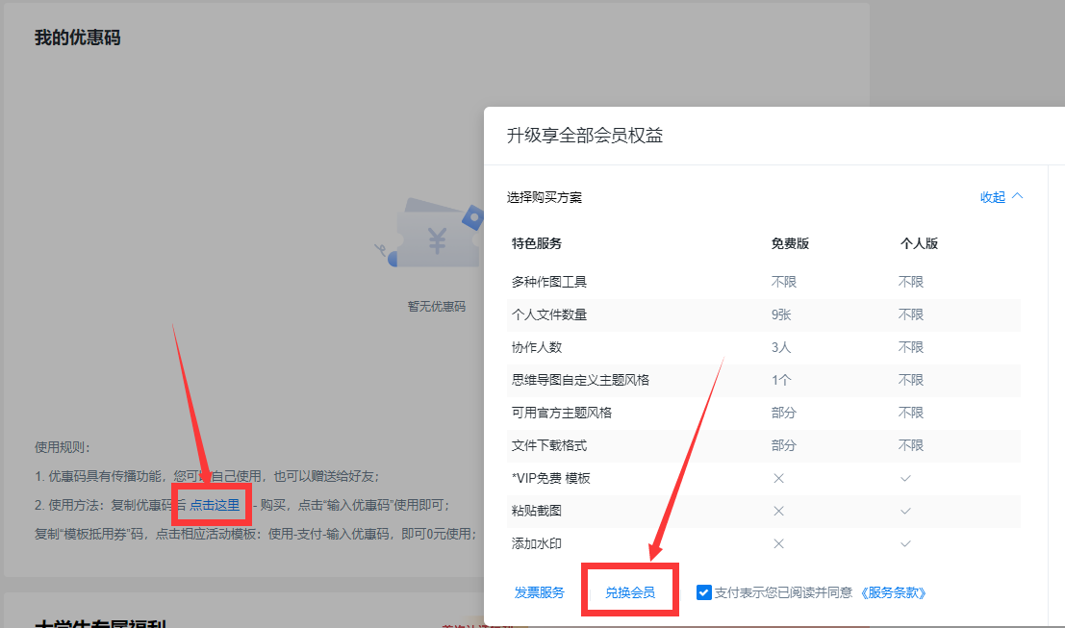1065x628 pixels.
Task: Open the 《服务条款》 terms link
Action: point(894,592)
